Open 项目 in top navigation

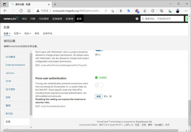point(24,19)
